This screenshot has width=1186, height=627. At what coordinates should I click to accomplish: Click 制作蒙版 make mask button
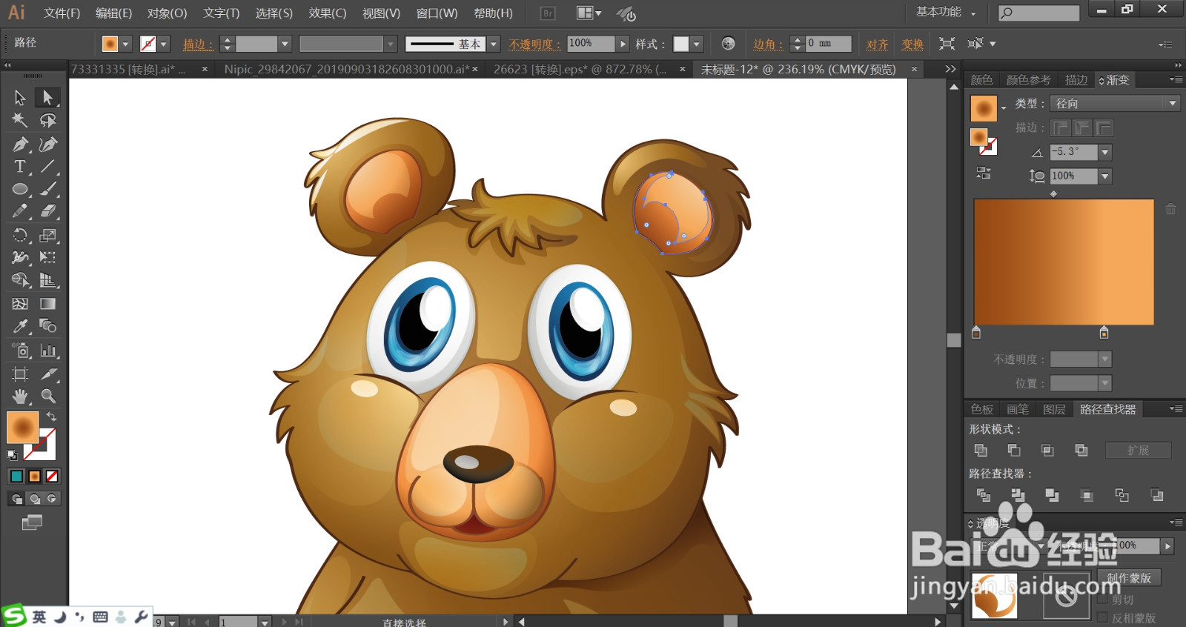point(1129,577)
